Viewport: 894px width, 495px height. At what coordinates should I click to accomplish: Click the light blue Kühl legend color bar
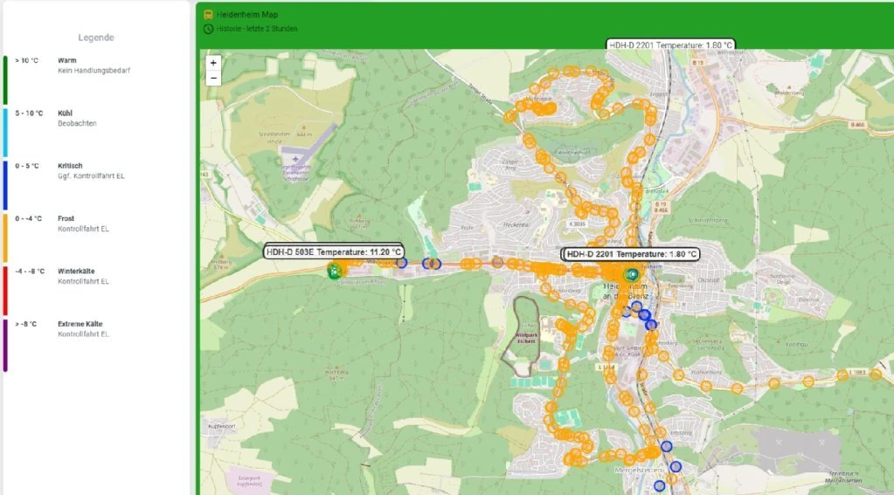5,133
